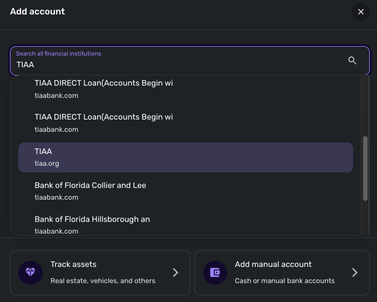Viewport: 377px width, 302px height.
Task: Click the search magnifier icon
Action: click(x=352, y=60)
